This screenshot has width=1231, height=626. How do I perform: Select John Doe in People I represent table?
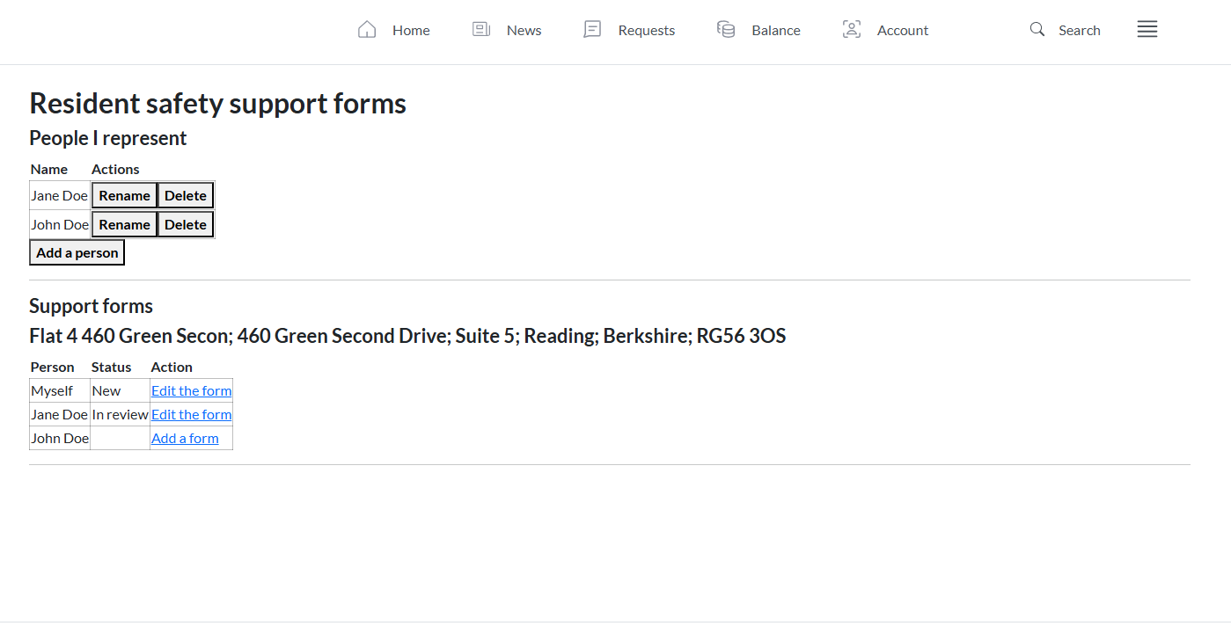(x=60, y=224)
